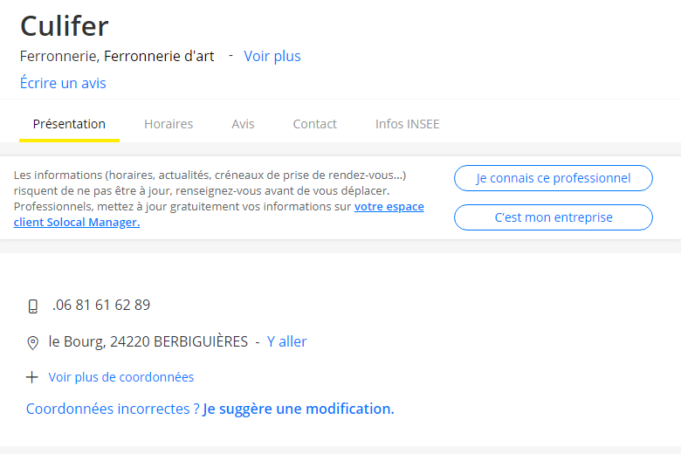Go to the Contact tab

click(314, 124)
